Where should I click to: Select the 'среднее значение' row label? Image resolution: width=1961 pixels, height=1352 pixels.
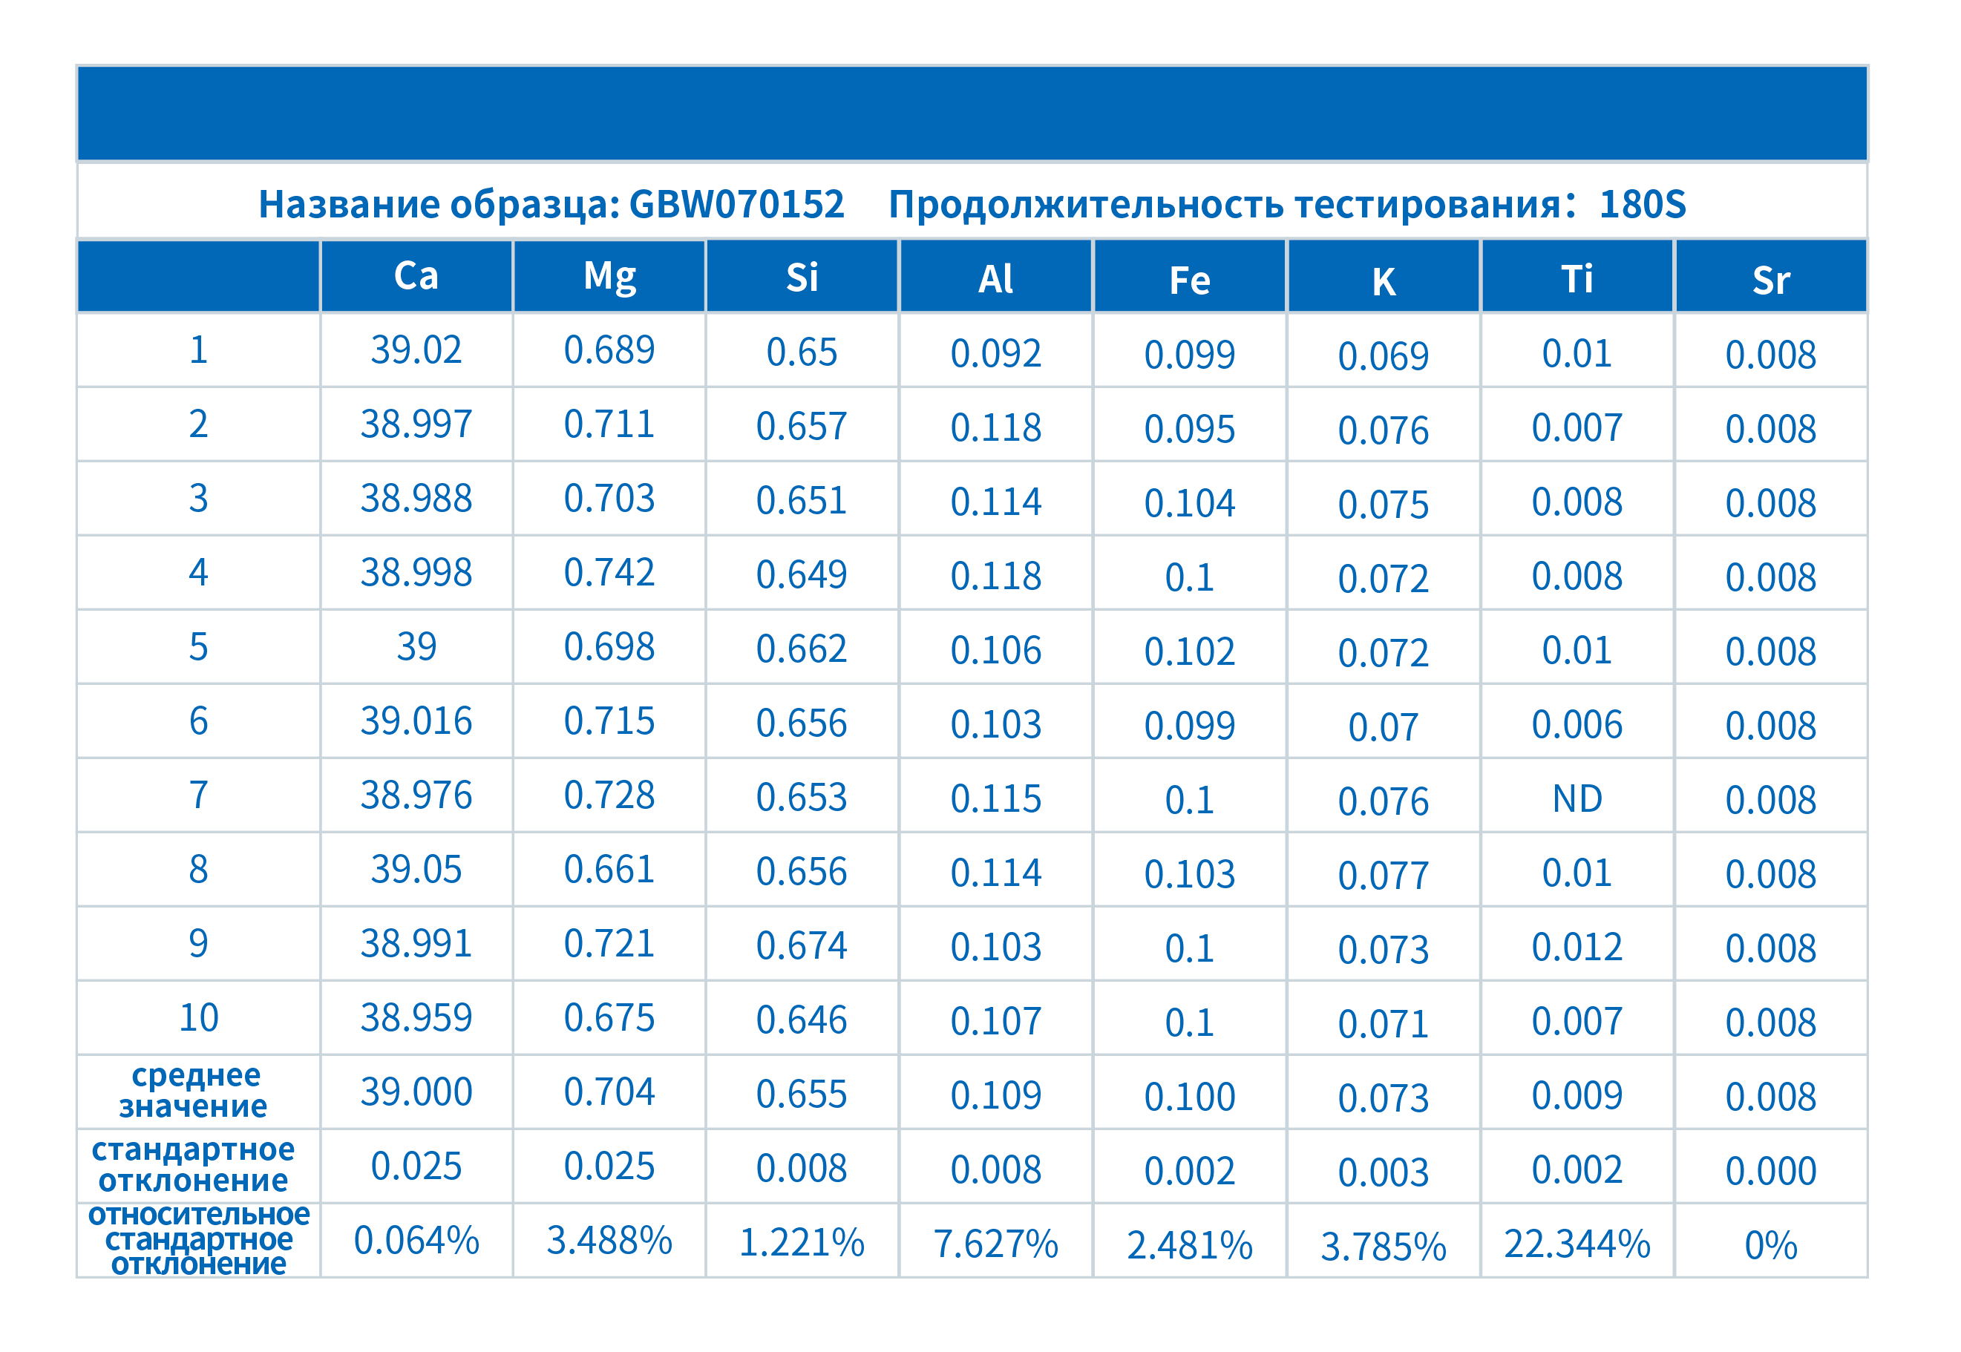(197, 1091)
